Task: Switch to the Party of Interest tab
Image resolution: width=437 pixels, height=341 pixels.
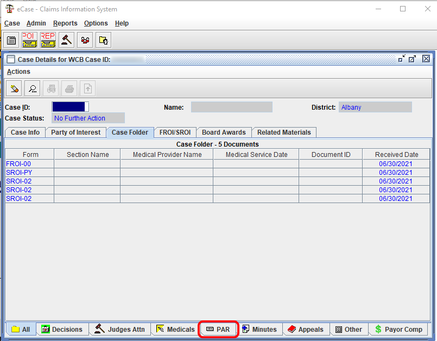Action: pyautogui.click(x=75, y=132)
